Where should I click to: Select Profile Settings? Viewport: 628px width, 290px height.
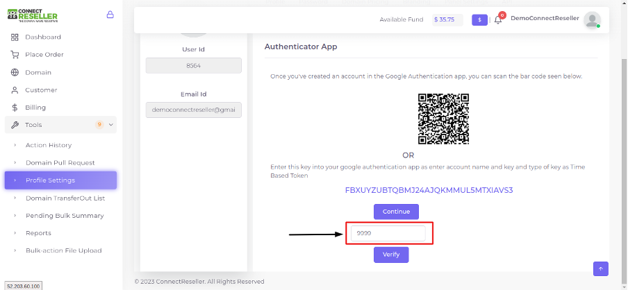(x=60, y=180)
